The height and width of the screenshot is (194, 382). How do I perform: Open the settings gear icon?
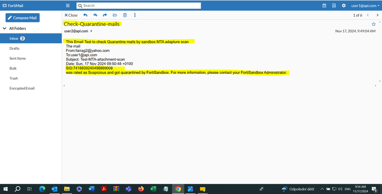[344, 6]
